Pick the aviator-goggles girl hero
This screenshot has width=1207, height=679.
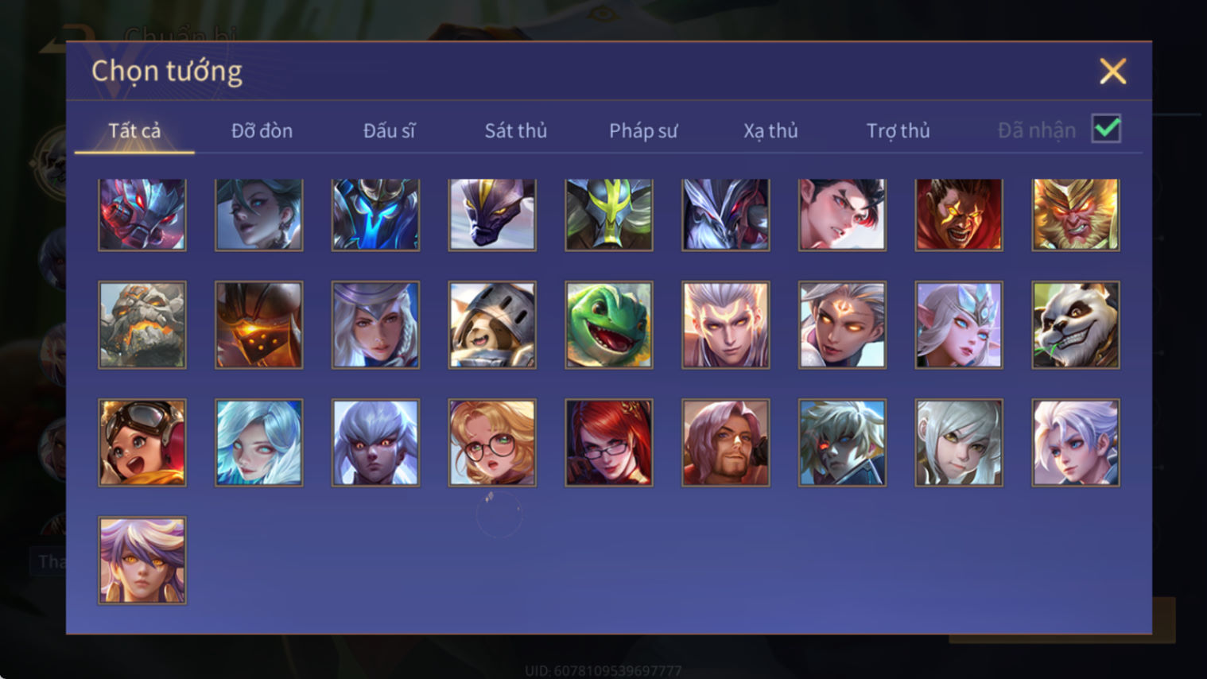pos(142,442)
